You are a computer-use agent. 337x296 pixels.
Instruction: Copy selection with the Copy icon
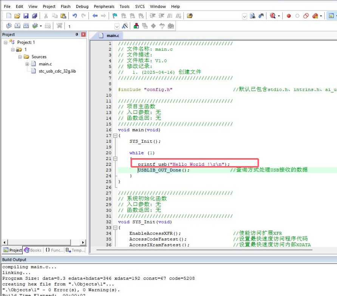click(55, 16)
